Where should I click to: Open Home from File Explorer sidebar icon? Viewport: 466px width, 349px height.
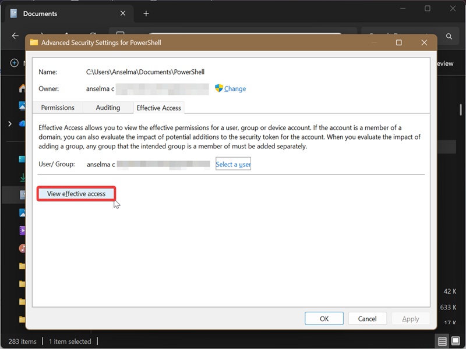tap(22, 88)
